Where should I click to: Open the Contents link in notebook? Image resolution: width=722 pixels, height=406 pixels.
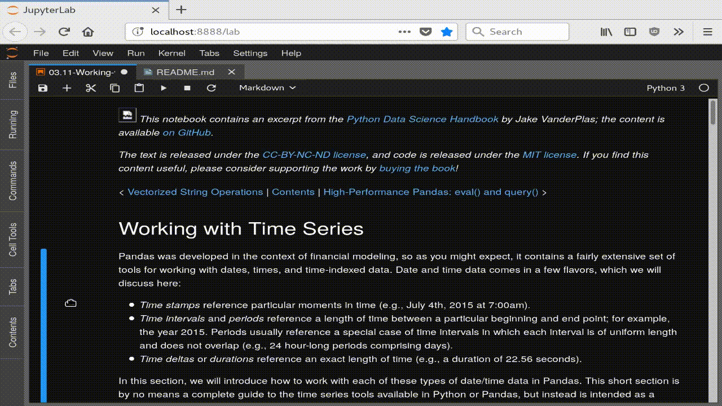tap(293, 192)
